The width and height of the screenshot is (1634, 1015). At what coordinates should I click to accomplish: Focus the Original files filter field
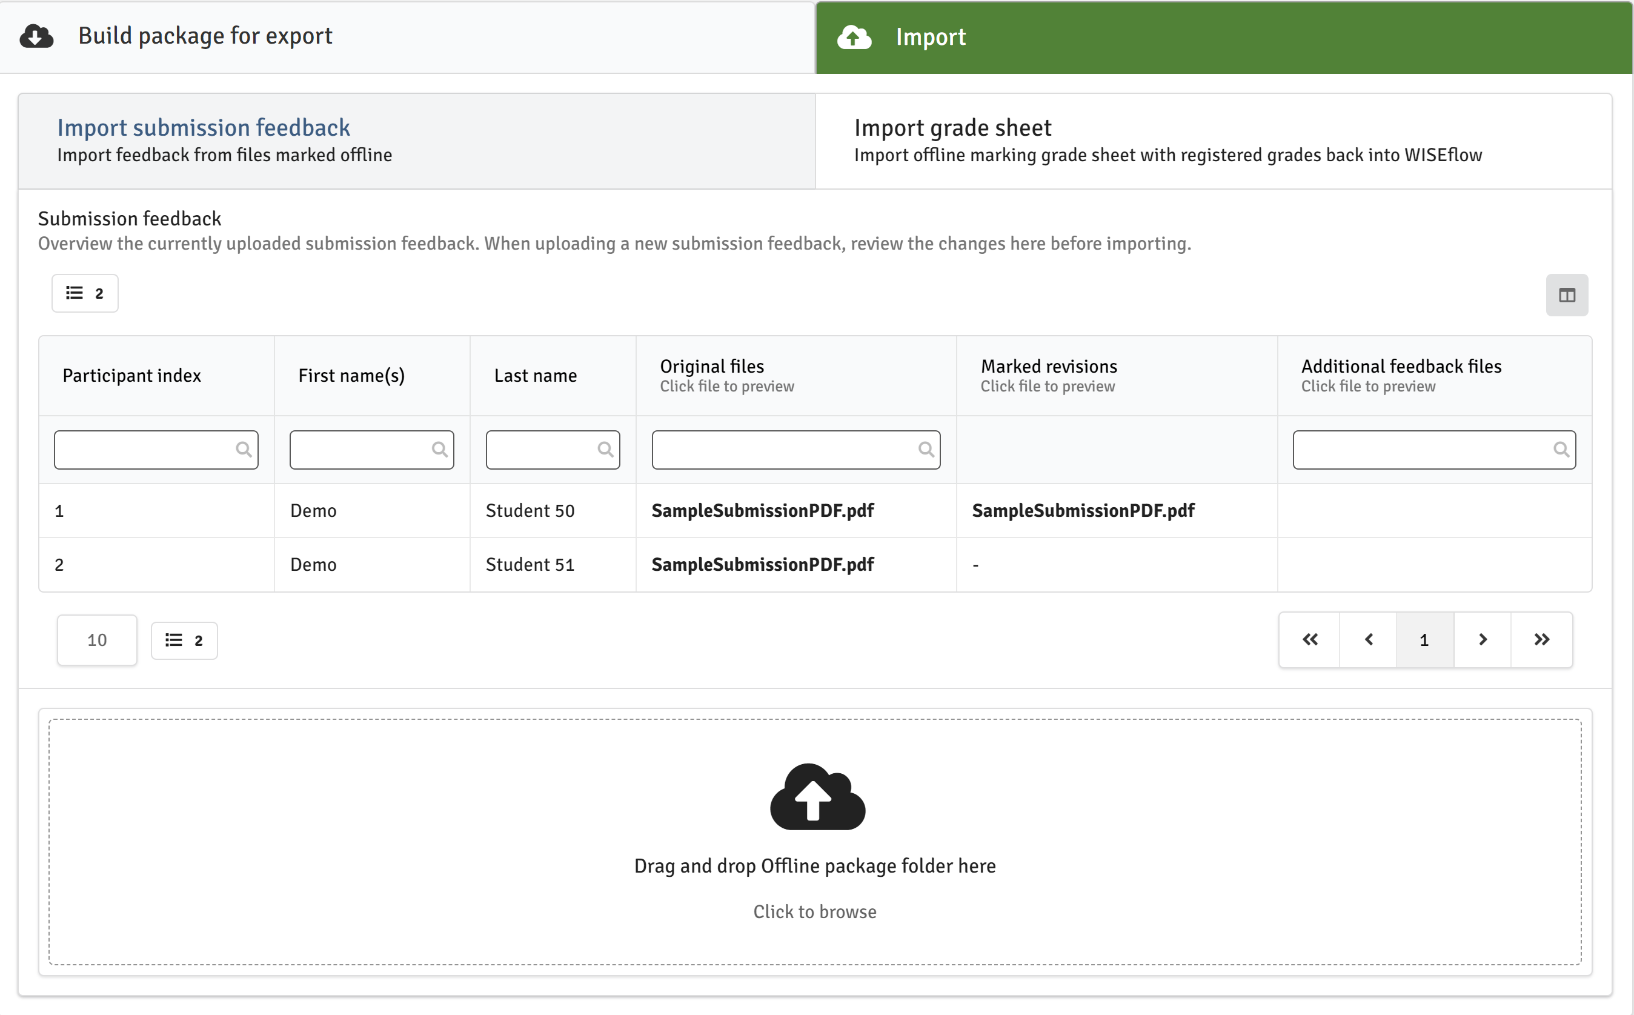tap(796, 450)
